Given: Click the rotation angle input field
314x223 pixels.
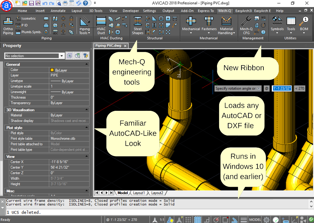Looking at the screenshot, I should point(282,89).
